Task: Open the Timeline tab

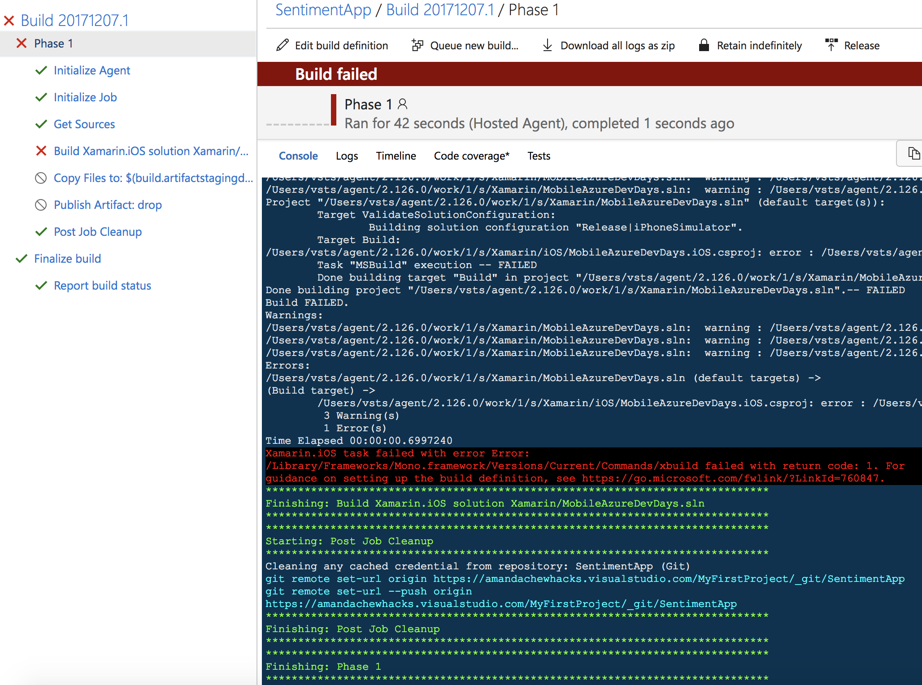Action: pyautogui.click(x=396, y=156)
